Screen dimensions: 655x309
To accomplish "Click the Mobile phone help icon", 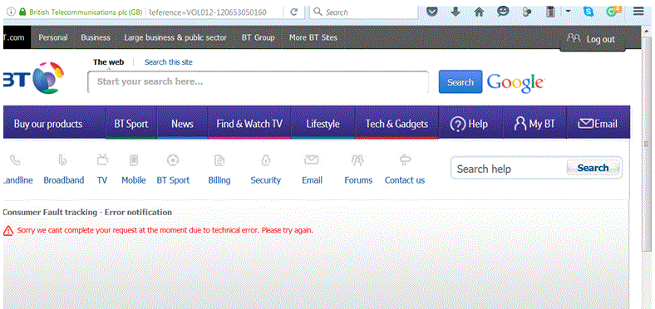I will [134, 160].
